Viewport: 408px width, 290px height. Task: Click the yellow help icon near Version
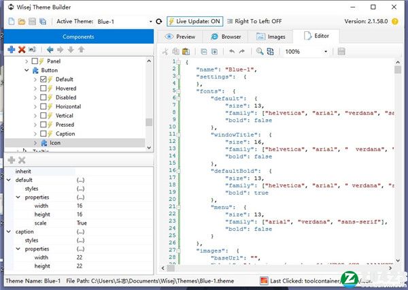[394, 21]
